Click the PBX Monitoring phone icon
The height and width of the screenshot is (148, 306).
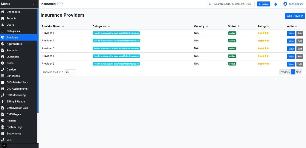coord(2,95)
